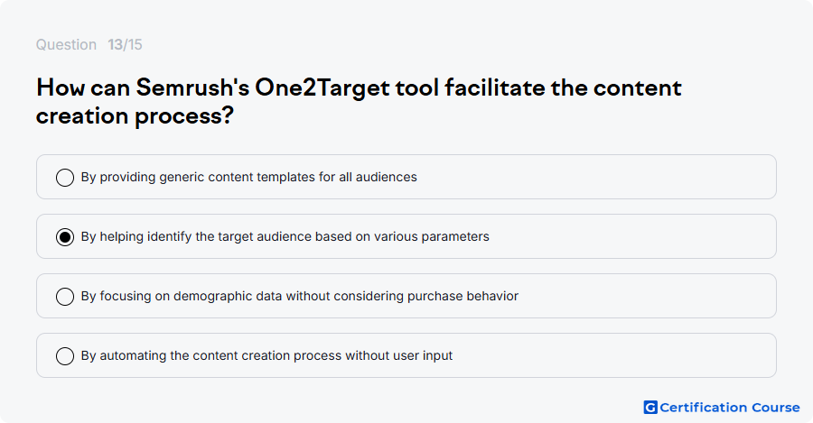Click the selected radio for identifying target audience
The width and height of the screenshot is (813, 423).
coord(65,236)
